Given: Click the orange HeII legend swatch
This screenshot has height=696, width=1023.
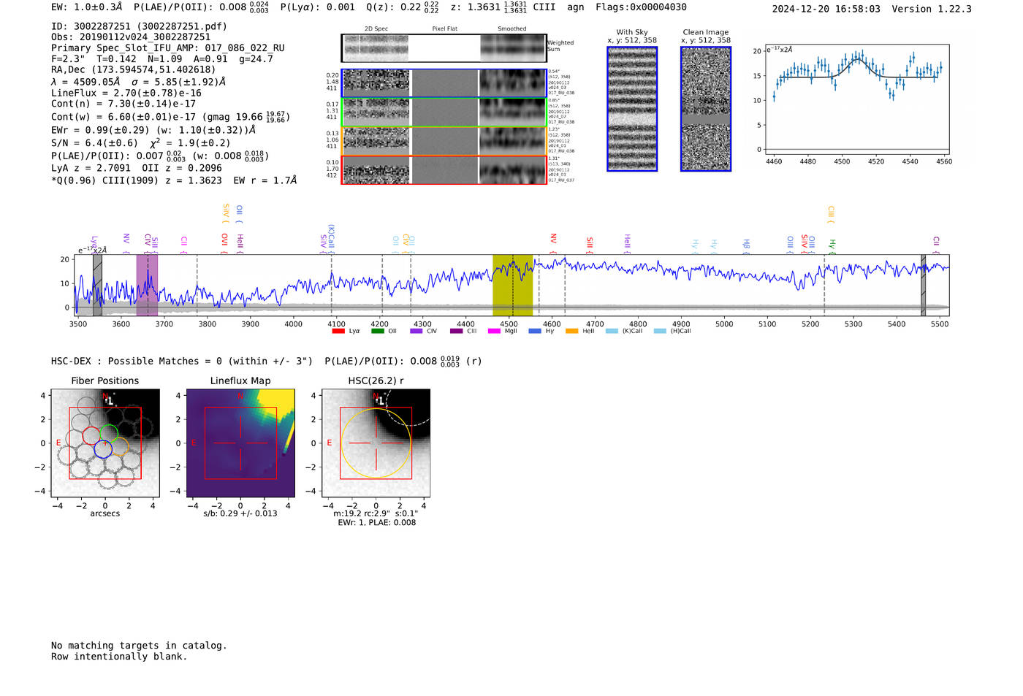Looking at the screenshot, I should (x=572, y=332).
